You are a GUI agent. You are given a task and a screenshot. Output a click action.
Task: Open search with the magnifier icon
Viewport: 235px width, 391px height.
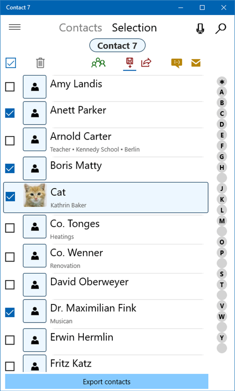(221, 28)
